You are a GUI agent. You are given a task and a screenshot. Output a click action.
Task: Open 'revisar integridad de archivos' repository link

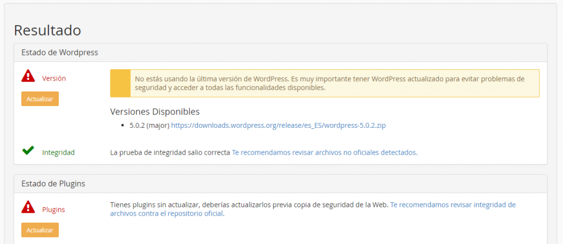tap(313, 209)
